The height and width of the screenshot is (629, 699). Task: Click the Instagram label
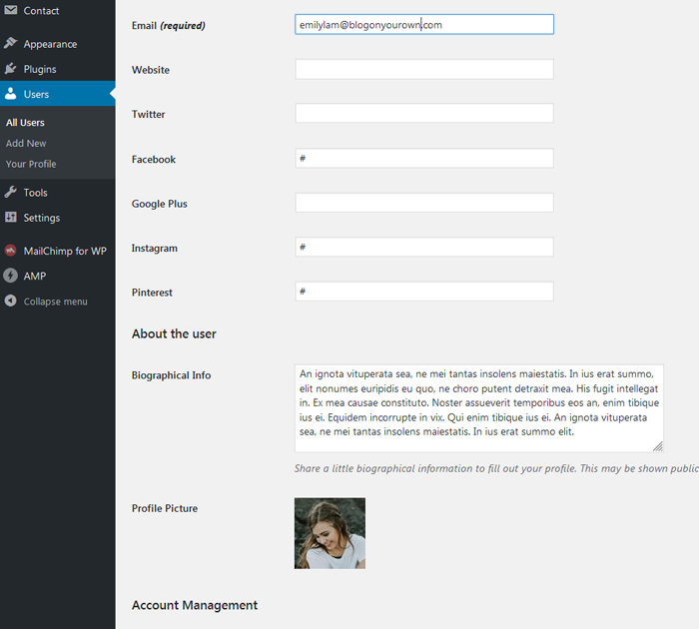point(154,249)
